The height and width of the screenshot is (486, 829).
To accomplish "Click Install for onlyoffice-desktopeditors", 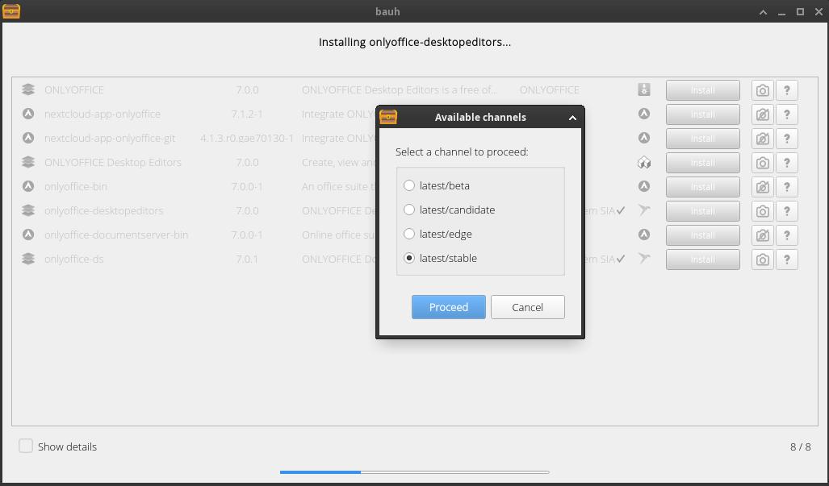I will pyautogui.click(x=702, y=211).
